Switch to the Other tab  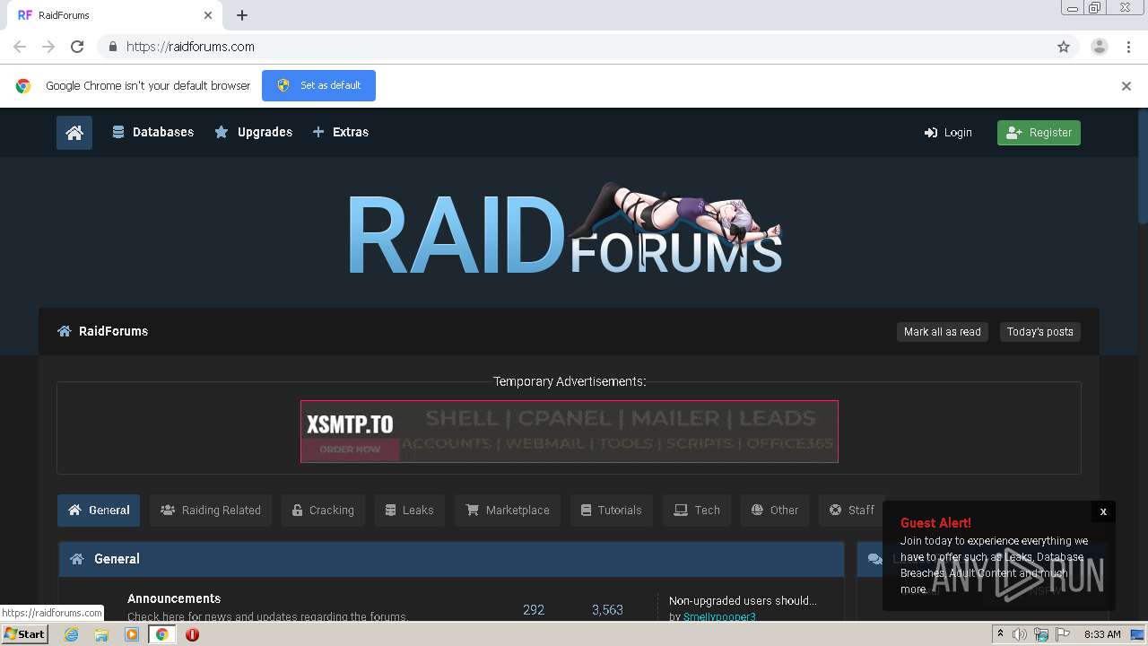pos(775,510)
